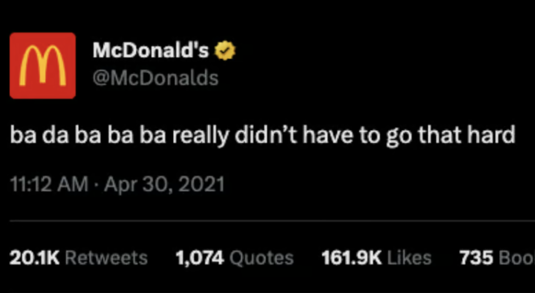Click the Likes label in the stats row
The height and width of the screenshot is (293, 535).
[408, 258]
